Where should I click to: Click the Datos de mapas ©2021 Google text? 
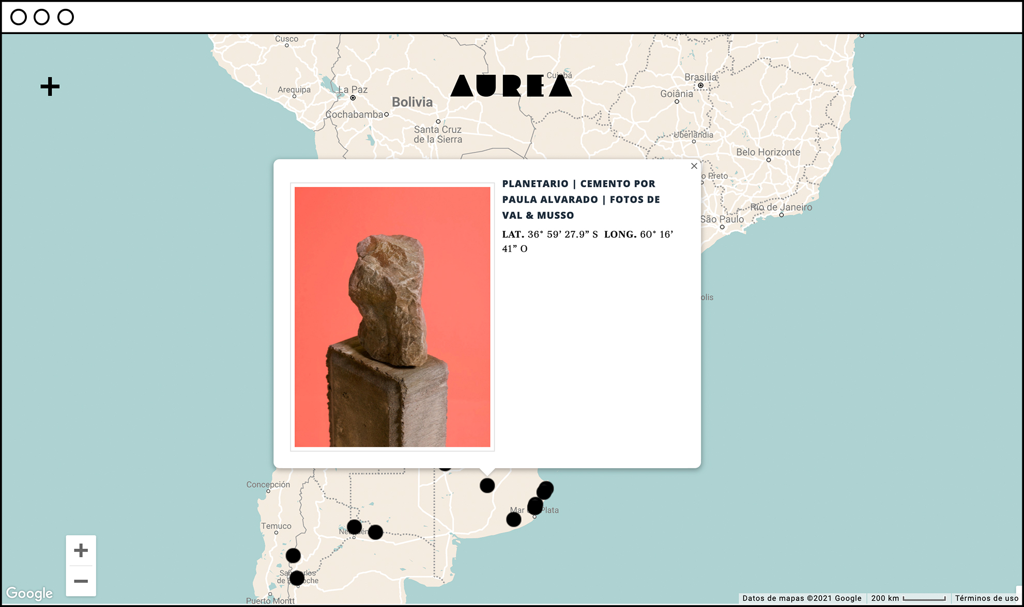802,598
